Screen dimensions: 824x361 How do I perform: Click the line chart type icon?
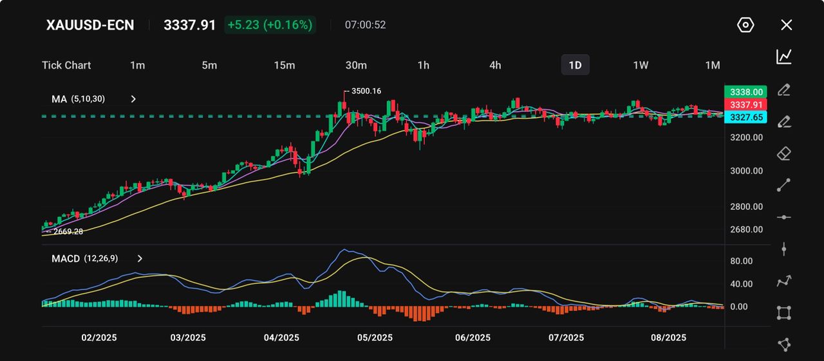(x=783, y=57)
